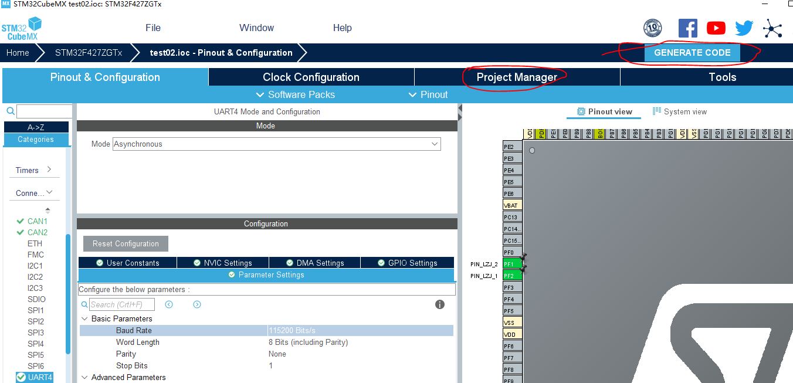Open the Facebook icon link
This screenshot has width=793, height=383.
pos(687,28)
